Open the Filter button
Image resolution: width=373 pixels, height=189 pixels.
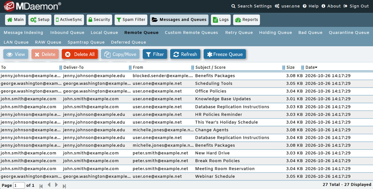coord(155,54)
